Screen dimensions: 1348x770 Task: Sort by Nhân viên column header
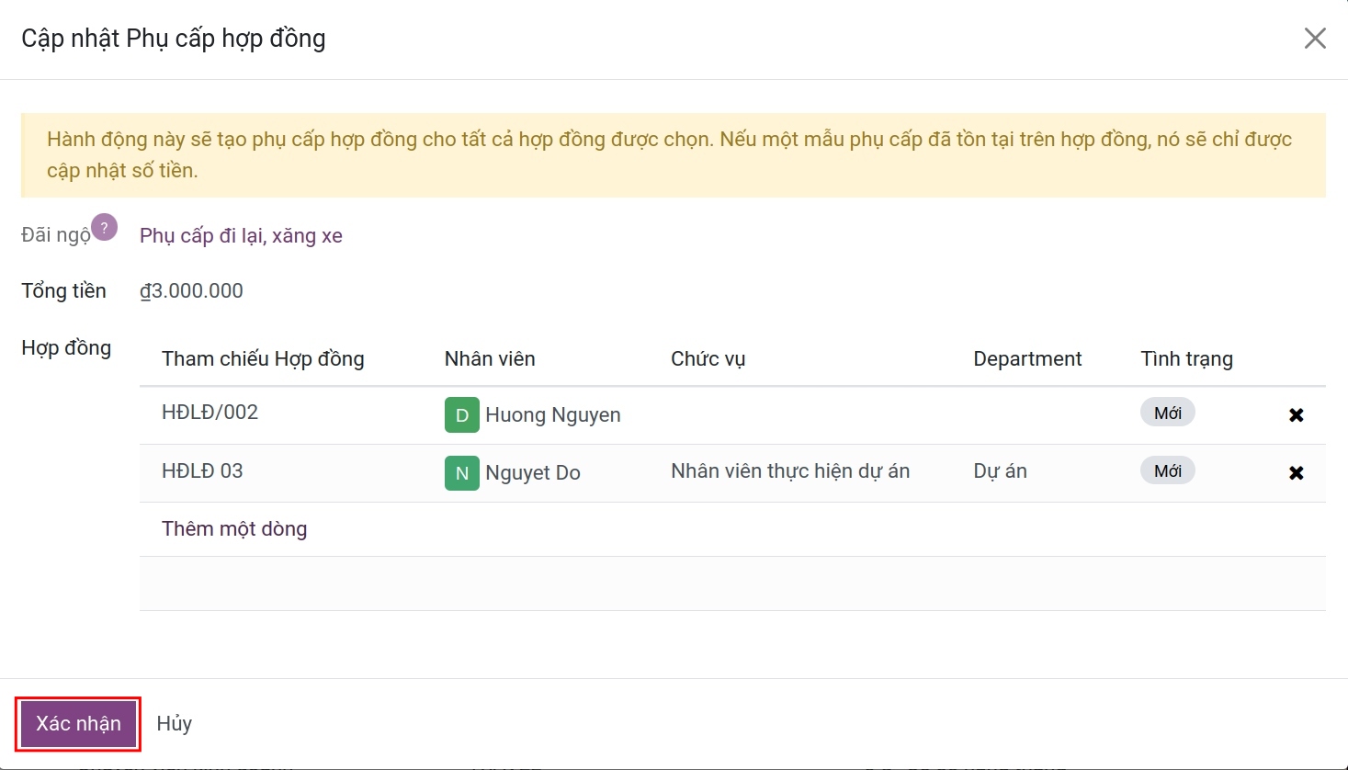(x=490, y=359)
